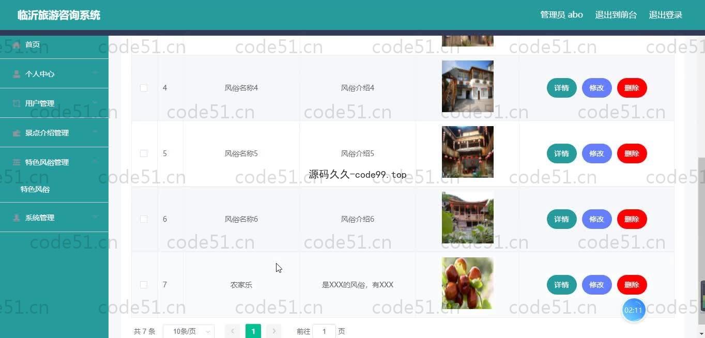705x338 pixels.
Task: Click the 共 7 条 total count text
Action: point(145,331)
